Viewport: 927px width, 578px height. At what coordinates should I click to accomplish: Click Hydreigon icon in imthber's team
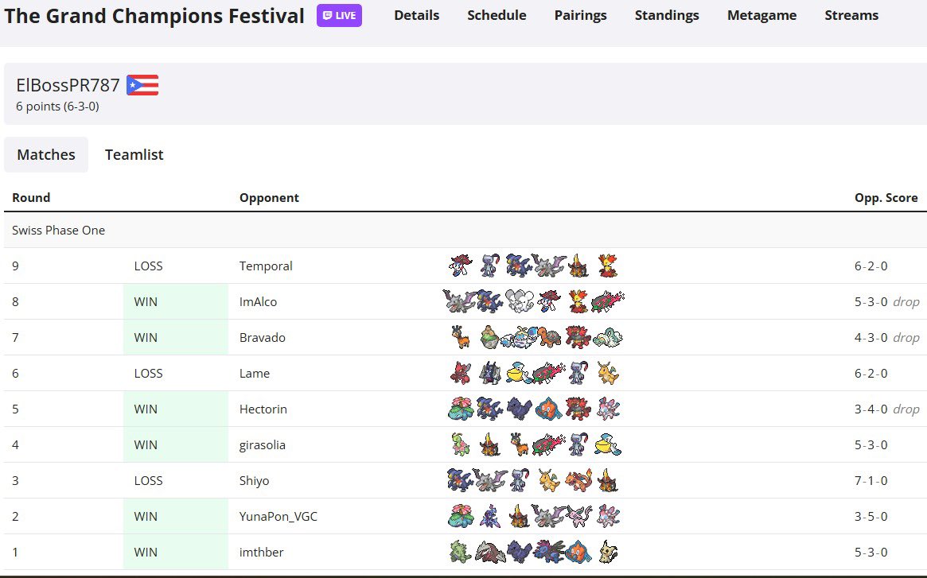[548, 552]
